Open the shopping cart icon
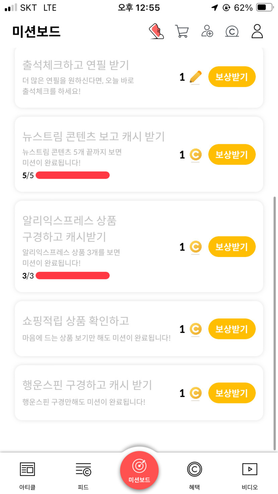The image size is (278, 494). click(182, 32)
